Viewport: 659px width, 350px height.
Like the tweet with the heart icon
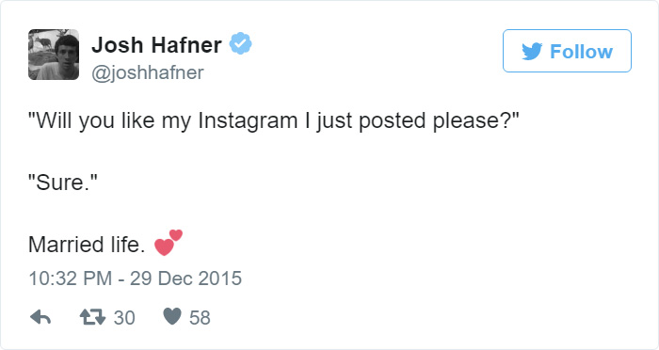click(x=172, y=316)
